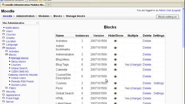The image size is (185, 104).
Task: Click the Logout link
Action: 176,10
